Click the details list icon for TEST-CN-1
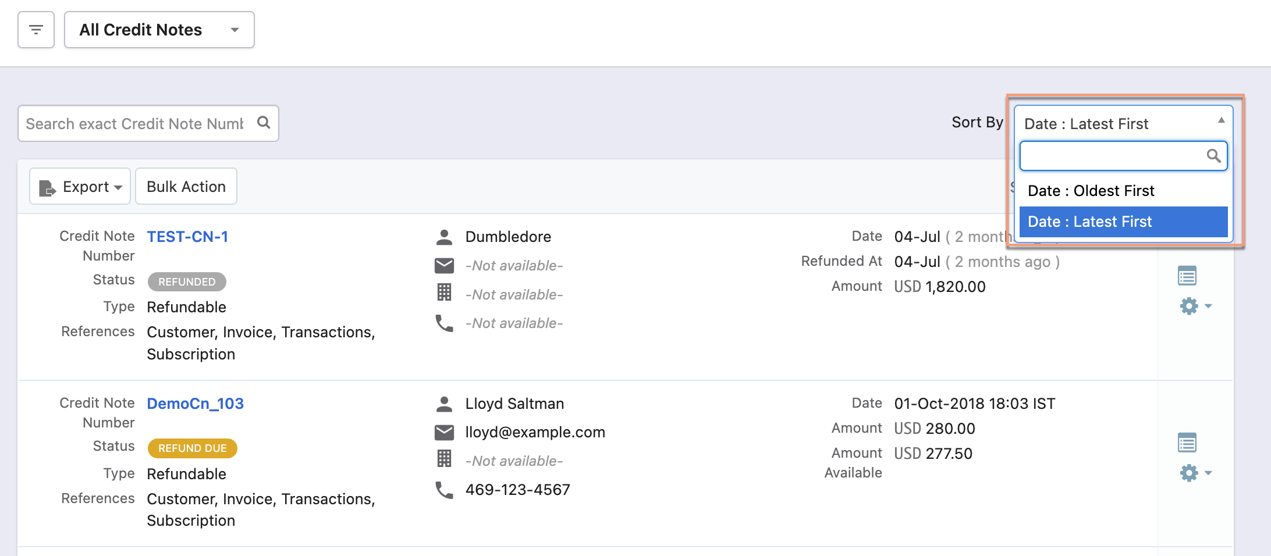The image size is (1271, 556). (1187, 276)
